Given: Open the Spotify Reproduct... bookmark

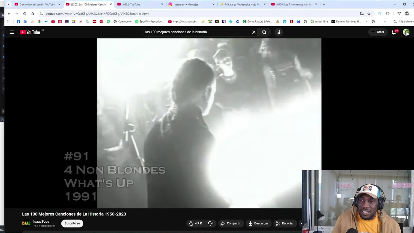Looking at the screenshot, I should [150, 22].
